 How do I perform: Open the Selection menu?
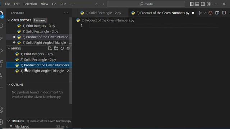(30, 4)
